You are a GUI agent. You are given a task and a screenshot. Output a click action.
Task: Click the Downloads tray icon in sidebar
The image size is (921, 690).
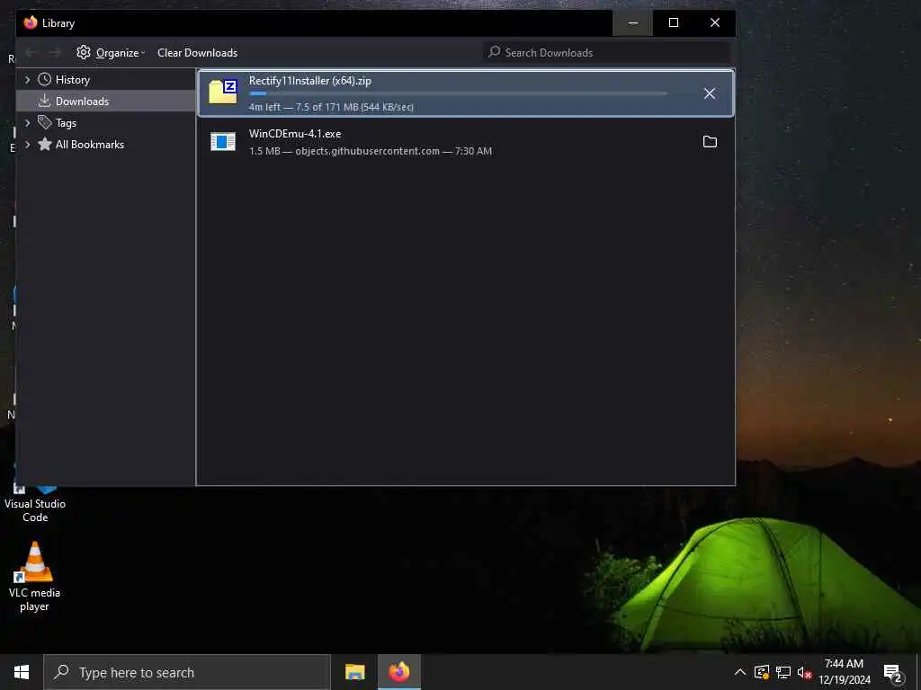45,101
